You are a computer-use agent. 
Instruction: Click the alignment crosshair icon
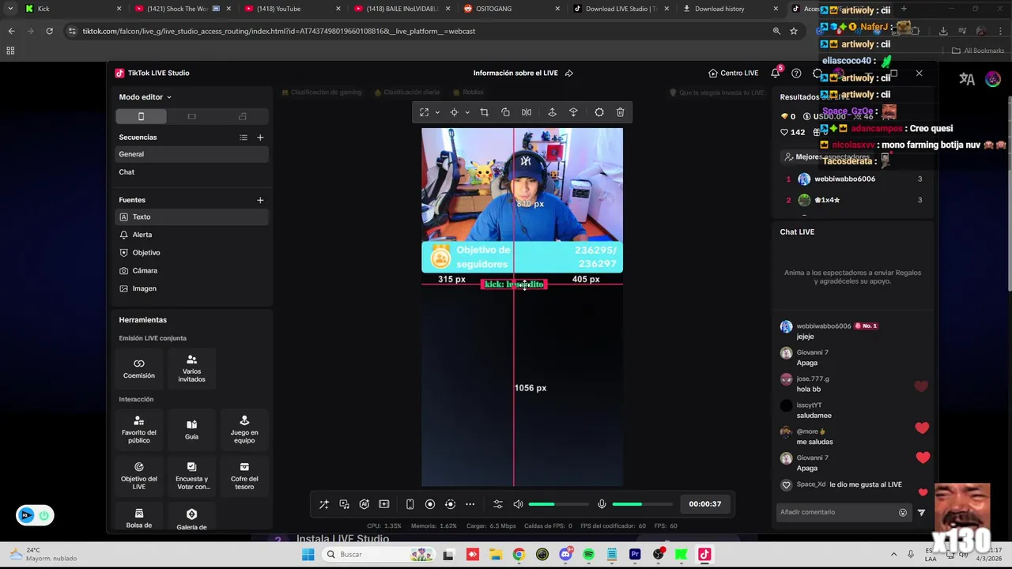coord(454,112)
